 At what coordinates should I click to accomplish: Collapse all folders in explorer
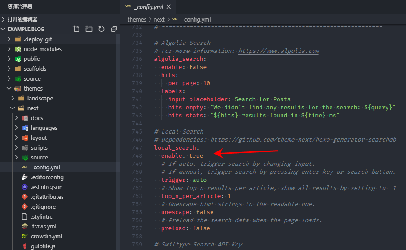114,29
